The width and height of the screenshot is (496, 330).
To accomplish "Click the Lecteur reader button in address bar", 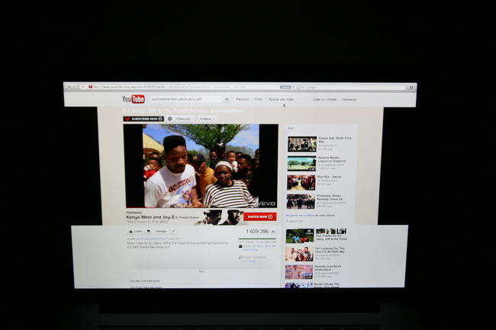I will click(285, 87).
